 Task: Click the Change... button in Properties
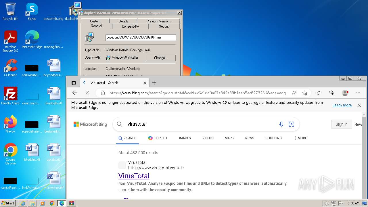[x=161, y=58]
